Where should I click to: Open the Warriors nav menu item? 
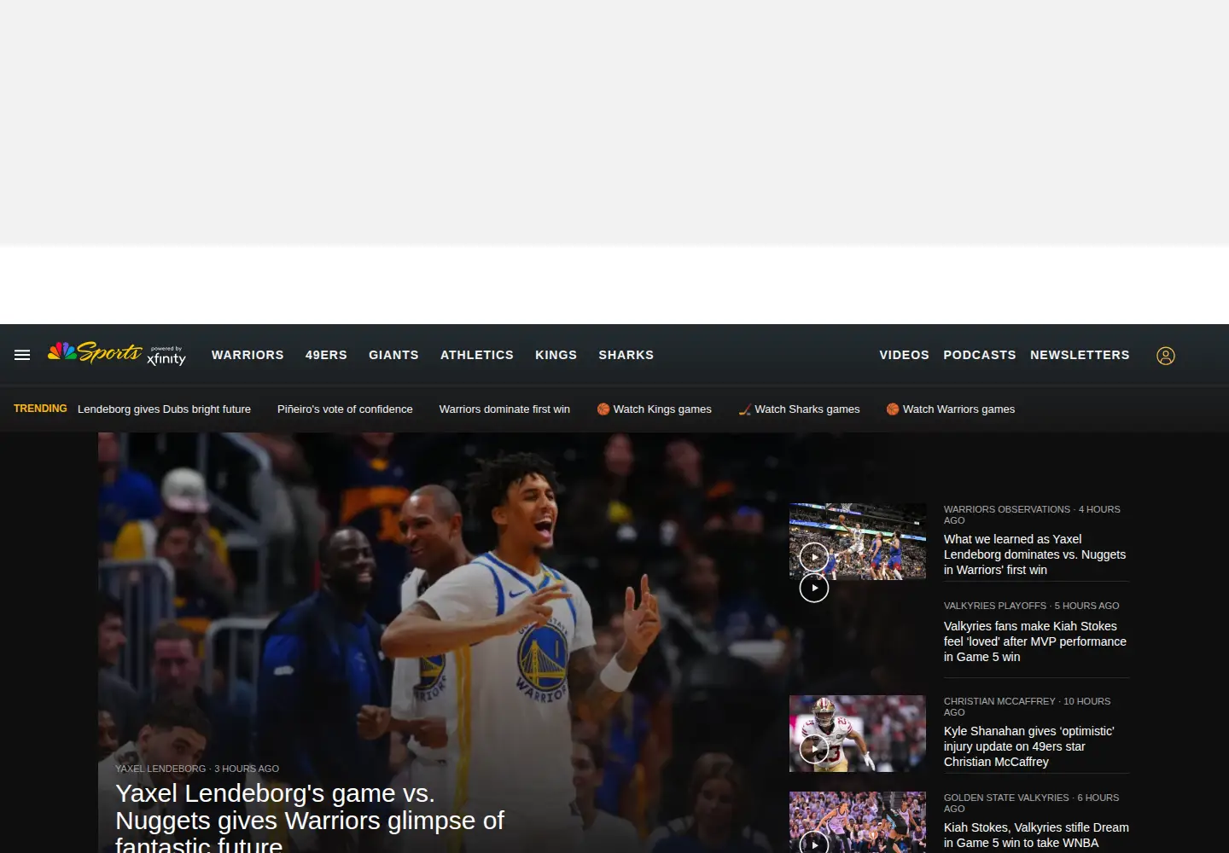248,355
